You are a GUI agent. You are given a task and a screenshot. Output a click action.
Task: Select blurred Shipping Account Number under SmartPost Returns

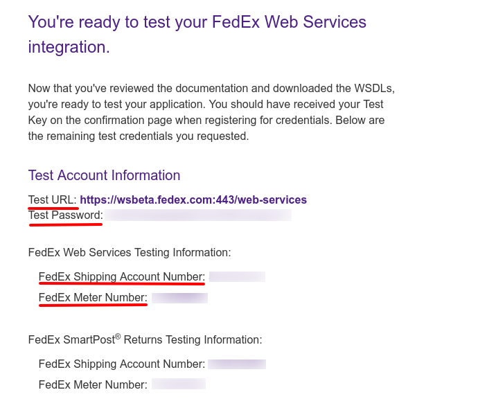pos(237,364)
